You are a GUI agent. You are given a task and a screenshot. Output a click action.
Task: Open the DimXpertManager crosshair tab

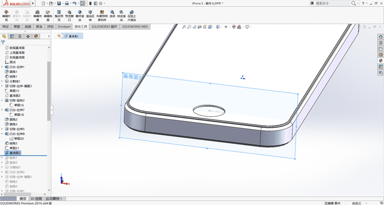[28, 36]
